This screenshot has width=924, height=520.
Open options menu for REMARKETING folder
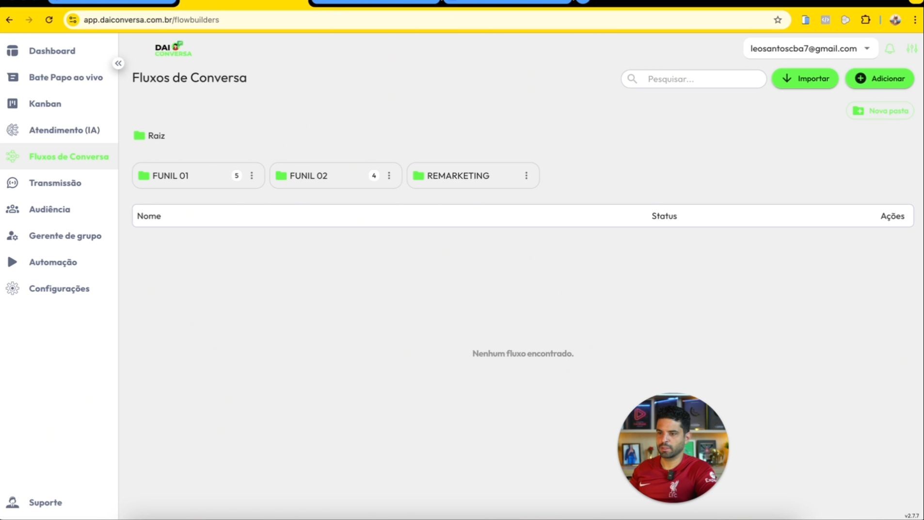[526, 176]
